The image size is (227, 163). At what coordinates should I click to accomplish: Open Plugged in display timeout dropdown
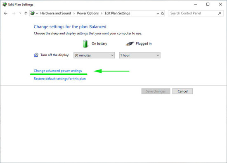140,55
